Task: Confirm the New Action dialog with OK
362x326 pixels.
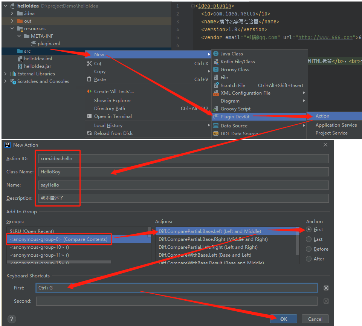Action: 284,319
